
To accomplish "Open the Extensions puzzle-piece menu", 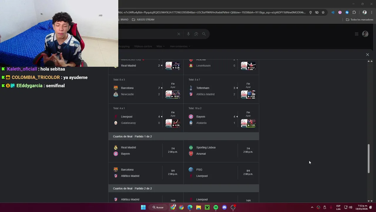I will click(x=354, y=12).
